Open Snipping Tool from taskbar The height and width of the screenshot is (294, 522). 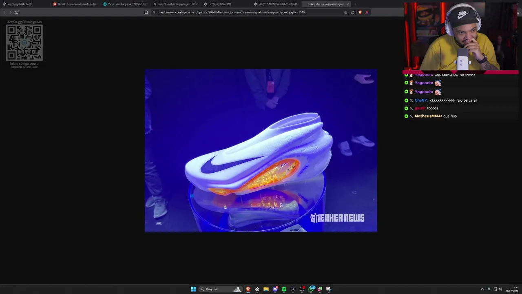(x=329, y=289)
